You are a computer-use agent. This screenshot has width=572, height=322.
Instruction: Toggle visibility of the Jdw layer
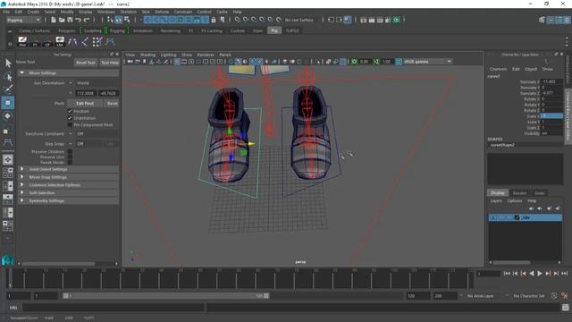click(492, 217)
